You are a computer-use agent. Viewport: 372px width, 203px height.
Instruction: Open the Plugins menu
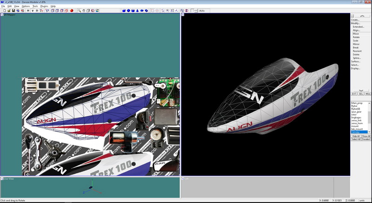(44, 6)
